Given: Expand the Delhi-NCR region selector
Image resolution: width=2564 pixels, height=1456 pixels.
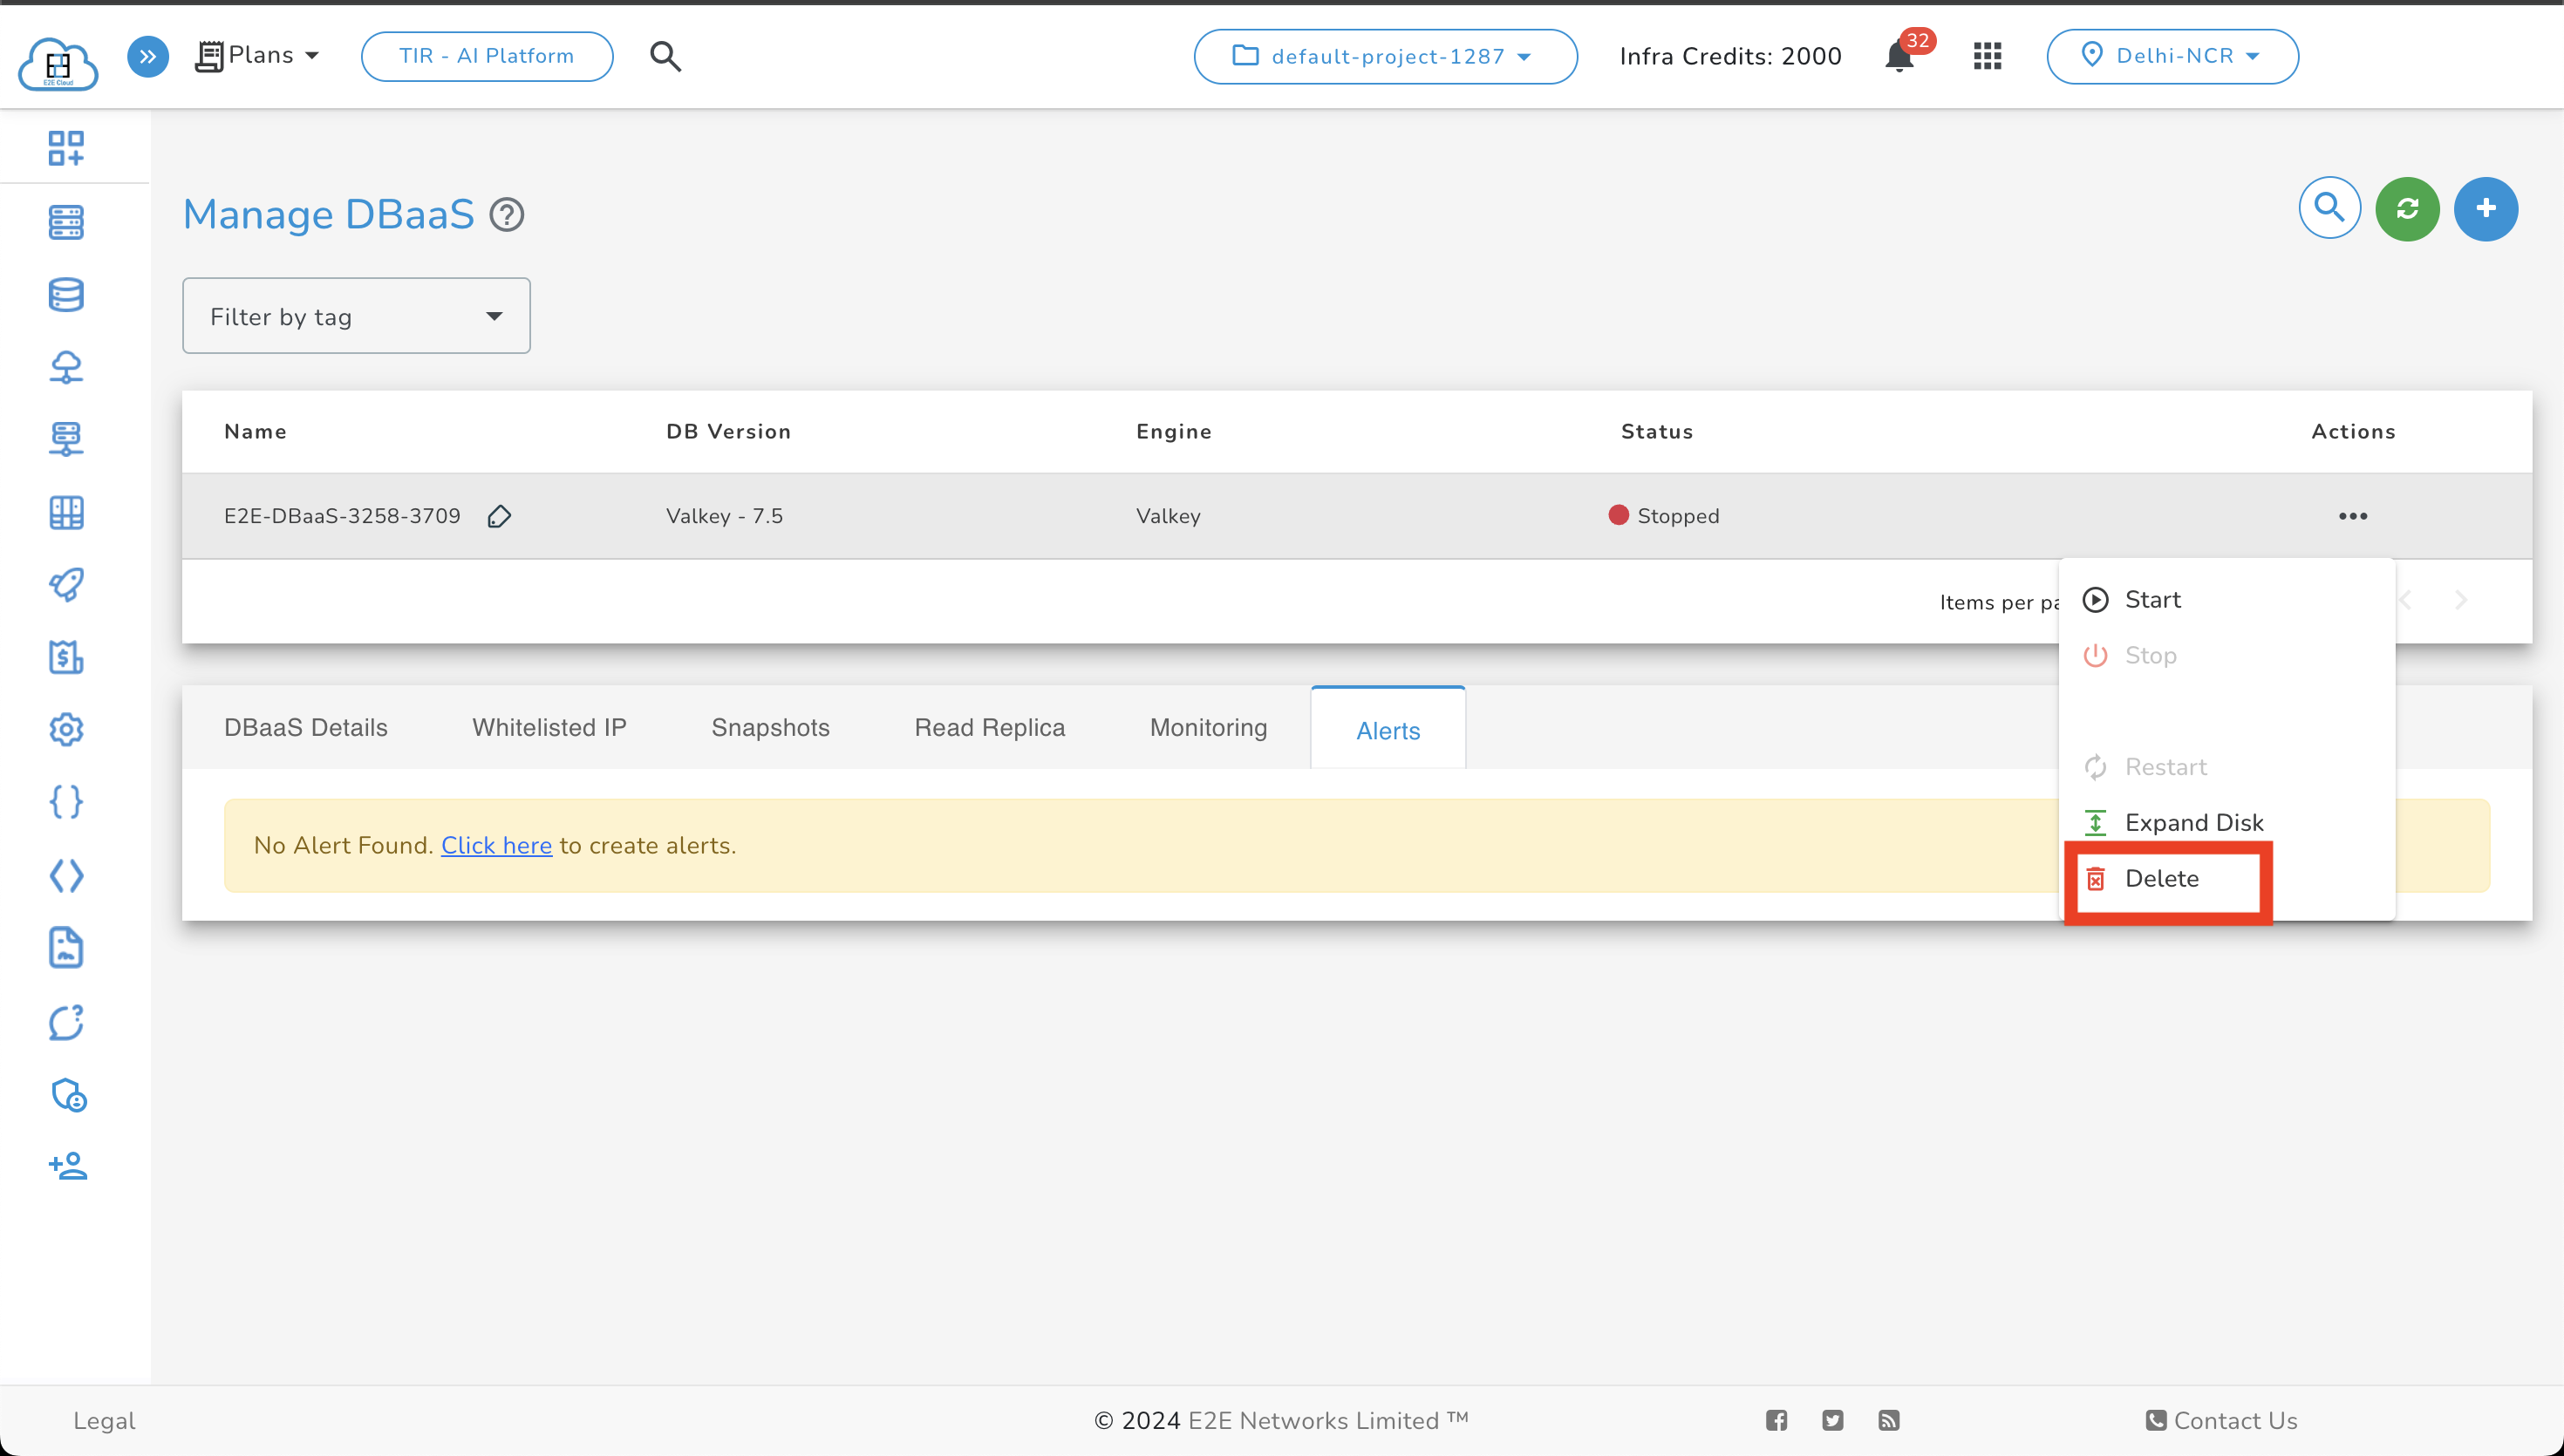Looking at the screenshot, I should 2170,57.
